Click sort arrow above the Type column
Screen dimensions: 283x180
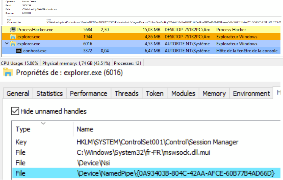[43, 124]
